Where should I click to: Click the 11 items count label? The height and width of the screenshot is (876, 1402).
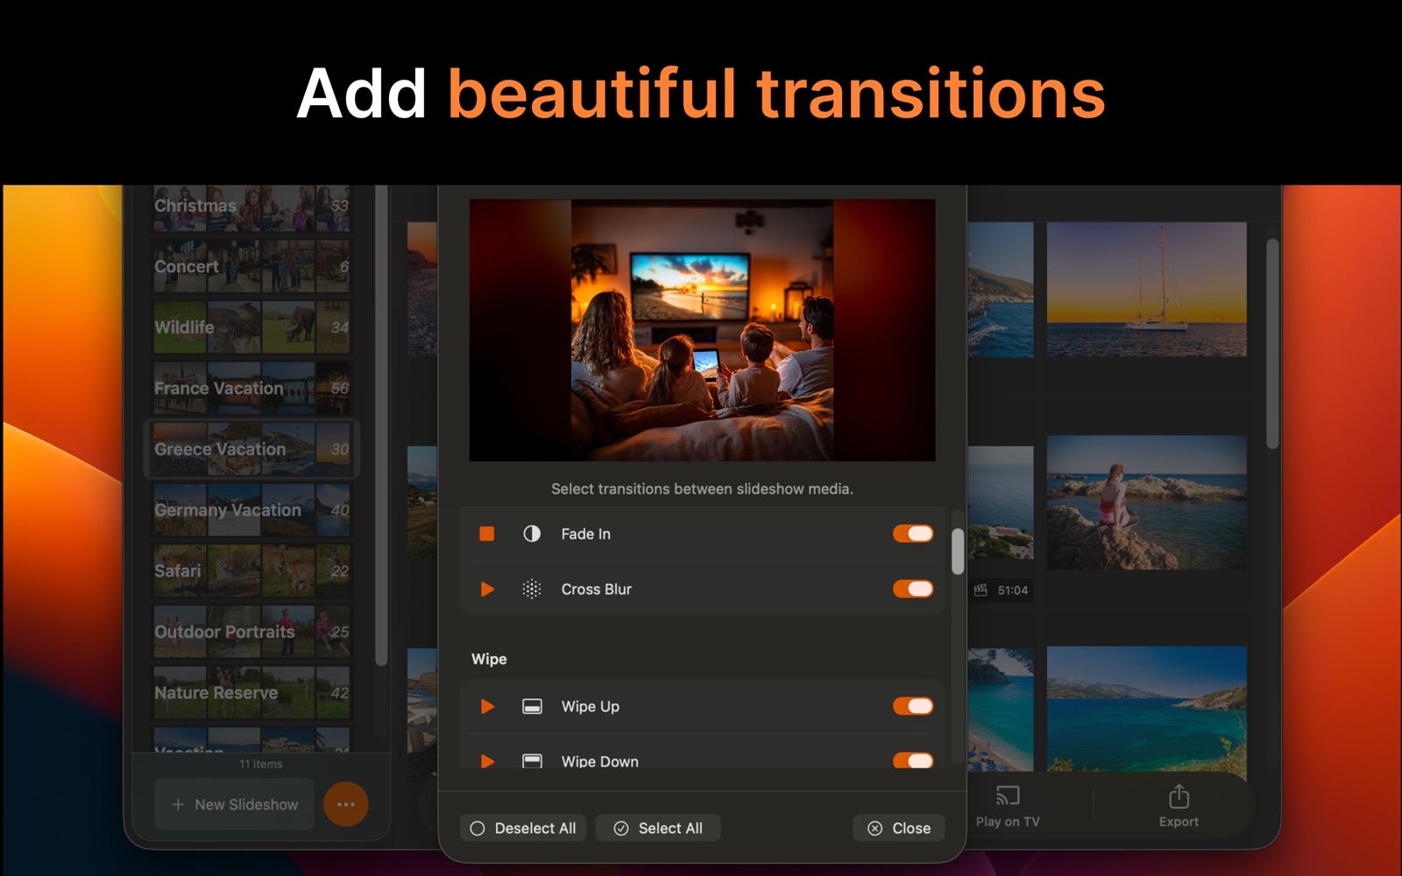[261, 764]
